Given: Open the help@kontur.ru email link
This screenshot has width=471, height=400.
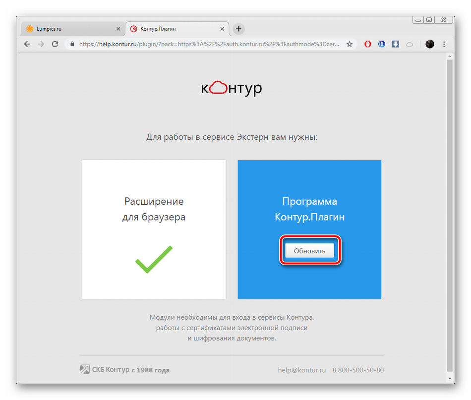Looking at the screenshot, I should coord(301,370).
